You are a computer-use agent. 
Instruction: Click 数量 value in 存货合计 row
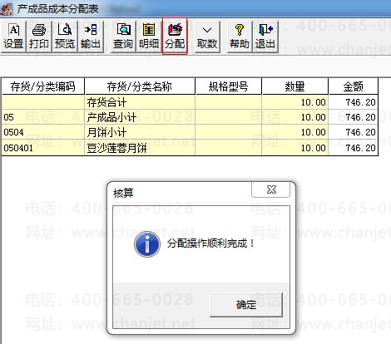[295, 102]
